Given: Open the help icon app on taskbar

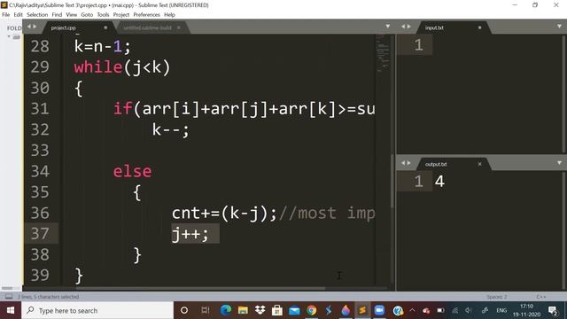Looking at the screenshot, I should tap(398, 310).
